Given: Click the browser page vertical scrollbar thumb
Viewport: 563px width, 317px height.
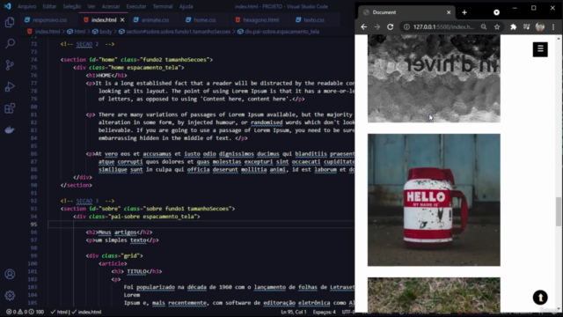Looking at the screenshot, I should [559, 211].
